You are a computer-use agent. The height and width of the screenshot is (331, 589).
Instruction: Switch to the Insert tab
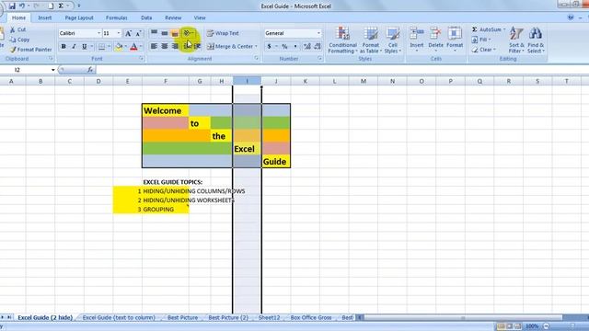[x=45, y=17]
